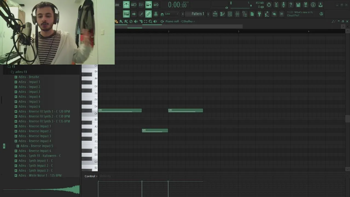Click the 853 MB memory display

point(259,3)
